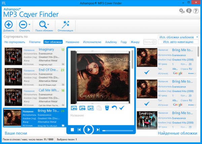Select the Call Me Wh... song row
Screen dimensions: 202x144
[34, 97]
